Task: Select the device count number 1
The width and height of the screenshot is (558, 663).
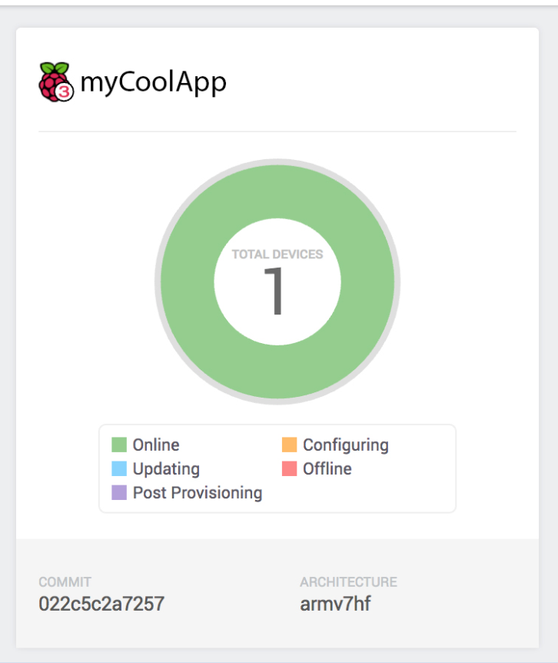Action: click(274, 292)
